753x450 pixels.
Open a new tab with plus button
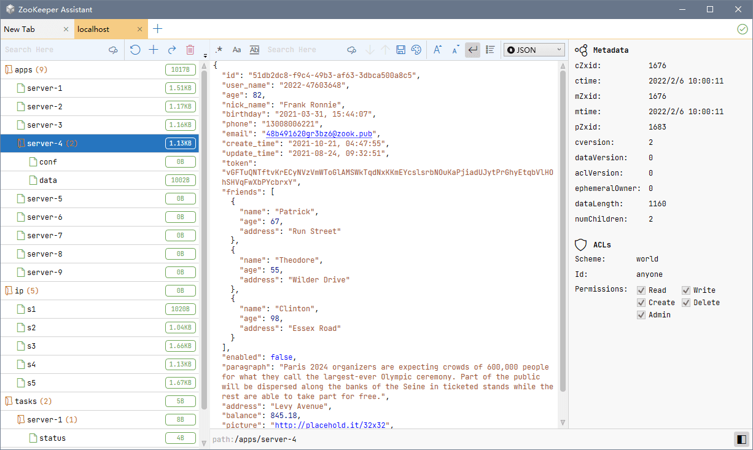click(158, 29)
